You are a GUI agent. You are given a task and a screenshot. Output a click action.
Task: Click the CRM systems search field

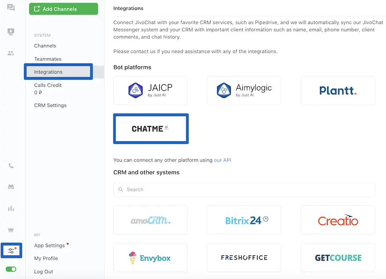pyautogui.click(x=244, y=190)
